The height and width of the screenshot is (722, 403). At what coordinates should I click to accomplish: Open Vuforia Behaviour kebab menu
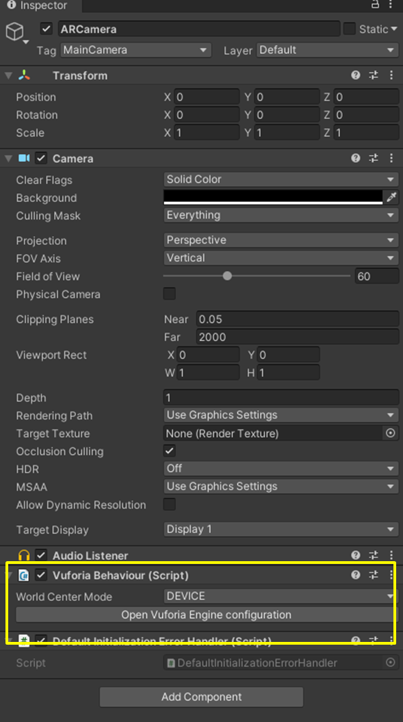391,575
